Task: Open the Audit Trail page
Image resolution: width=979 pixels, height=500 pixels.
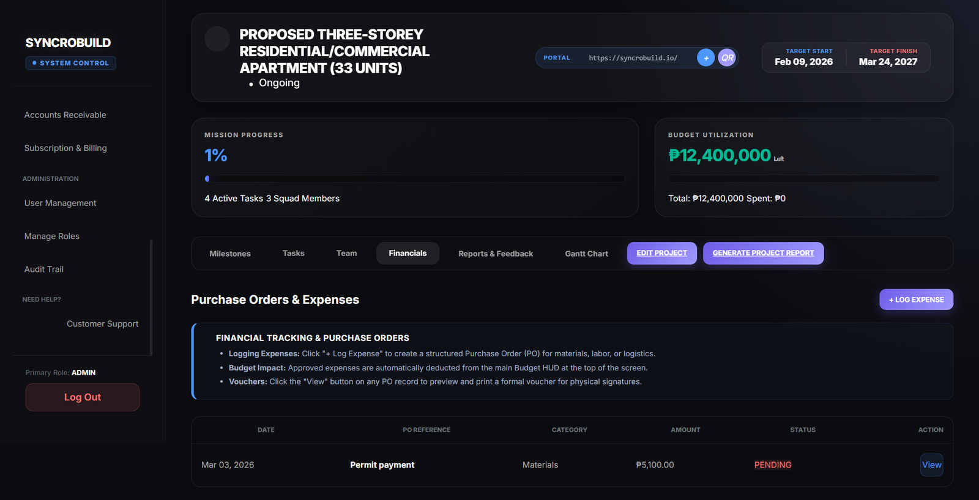Action: pos(44,269)
